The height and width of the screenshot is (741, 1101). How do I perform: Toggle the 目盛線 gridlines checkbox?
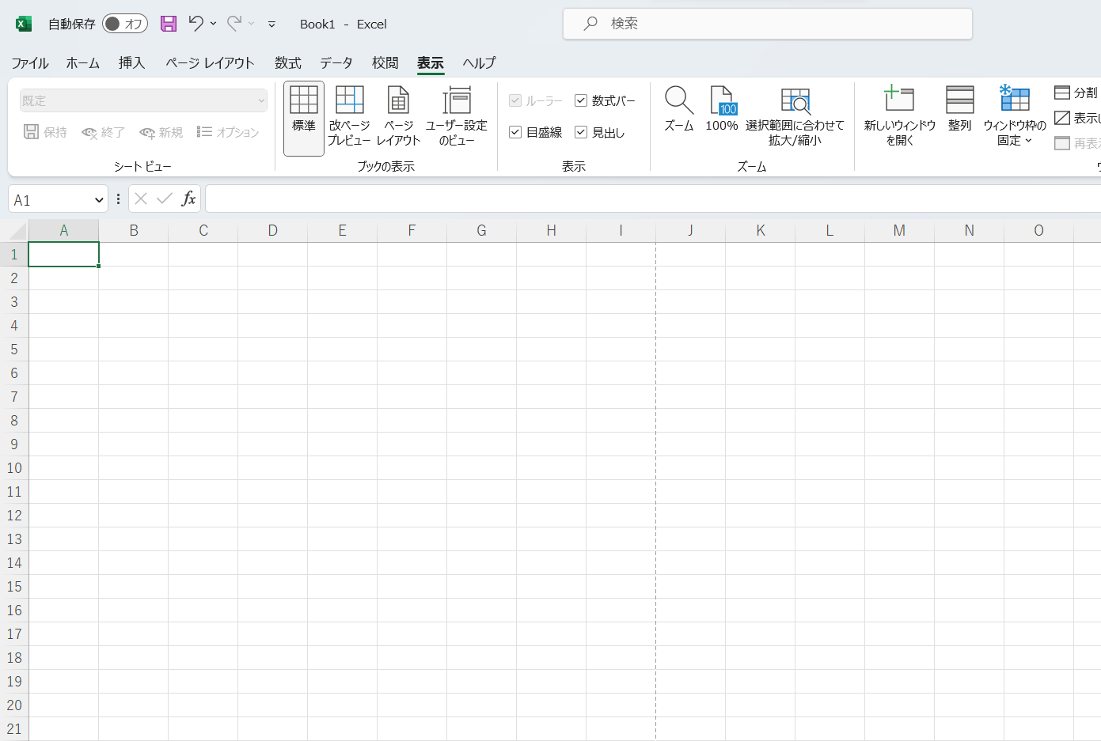pyautogui.click(x=515, y=132)
